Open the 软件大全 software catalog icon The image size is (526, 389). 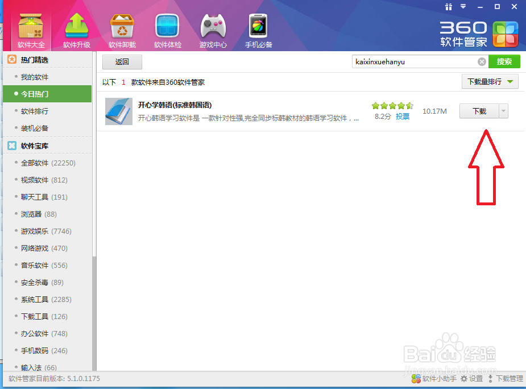tap(31, 31)
